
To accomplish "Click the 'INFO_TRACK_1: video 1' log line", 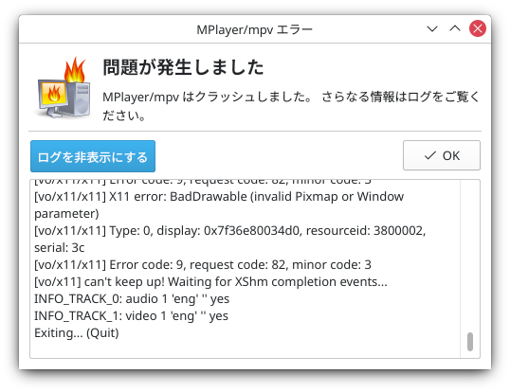I will tap(131, 316).
